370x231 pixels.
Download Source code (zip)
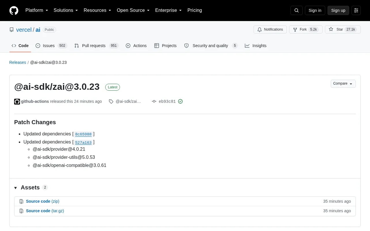42,201
